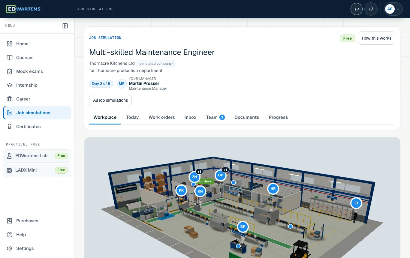Select the Workplace tab

(105, 117)
